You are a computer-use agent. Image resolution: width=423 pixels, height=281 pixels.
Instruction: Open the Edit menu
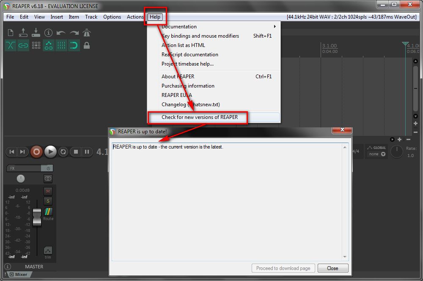coord(24,17)
